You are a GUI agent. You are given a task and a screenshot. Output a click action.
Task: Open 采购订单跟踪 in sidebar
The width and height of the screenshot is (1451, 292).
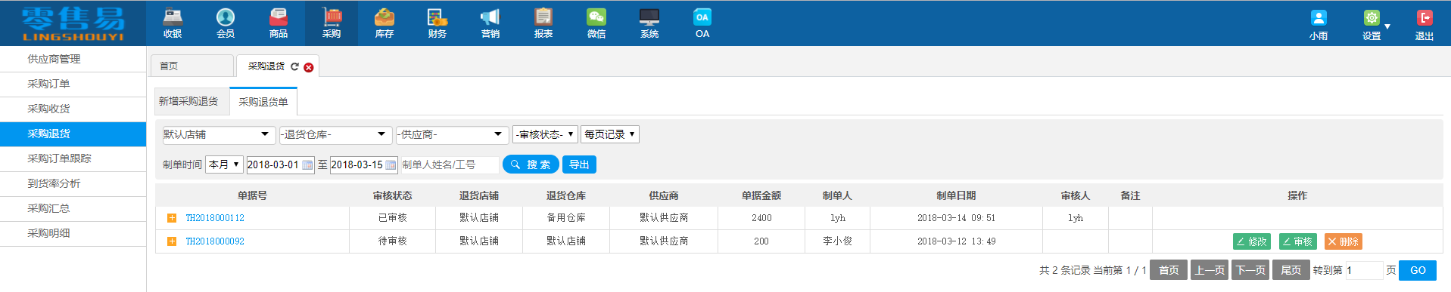click(73, 158)
